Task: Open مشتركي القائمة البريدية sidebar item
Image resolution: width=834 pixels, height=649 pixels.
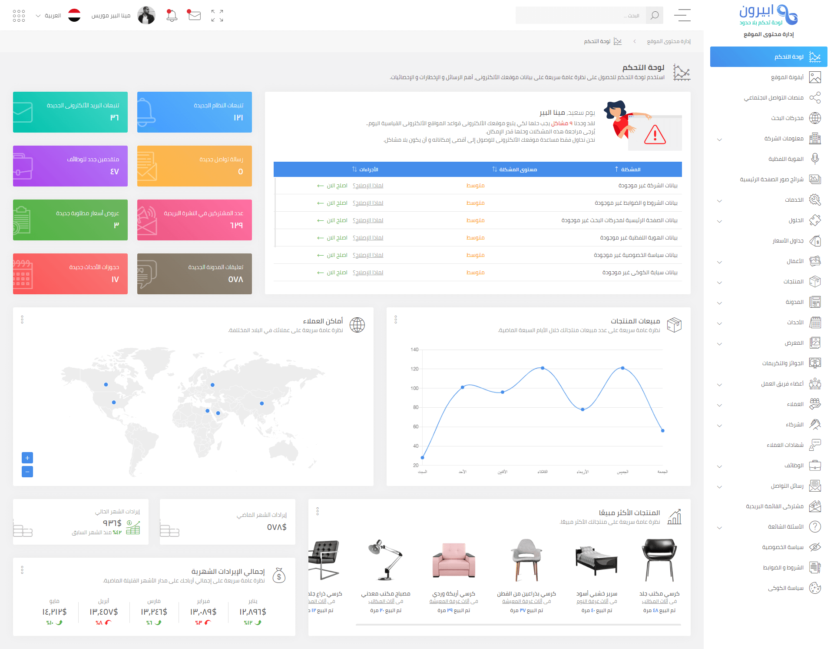Action: [x=768, y=506]
